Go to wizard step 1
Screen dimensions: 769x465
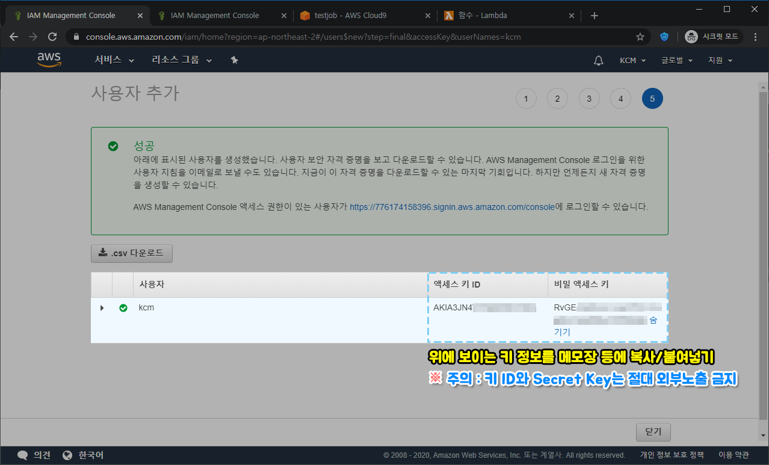pos(526,99)
